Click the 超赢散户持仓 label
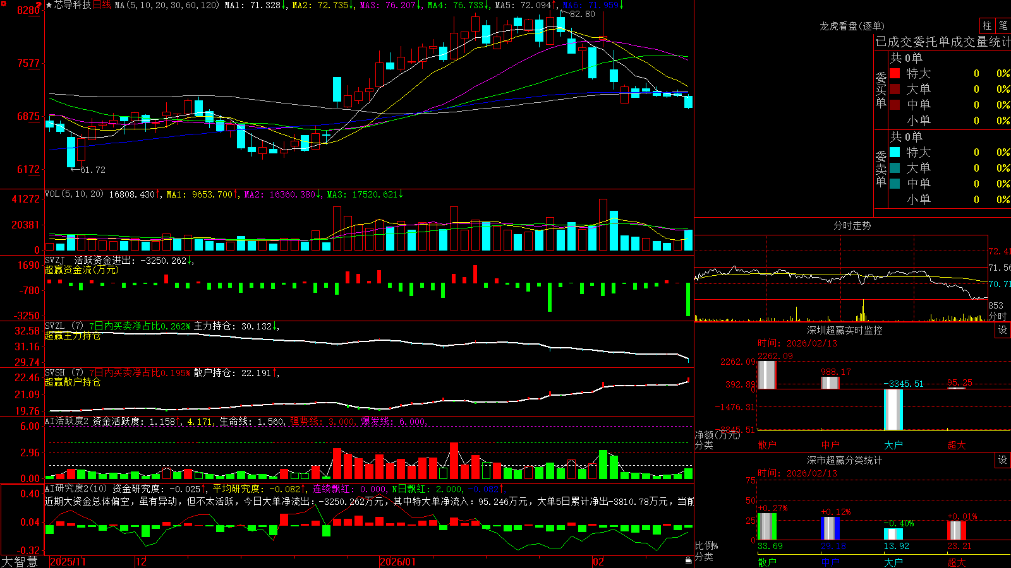 pos(73,382)
